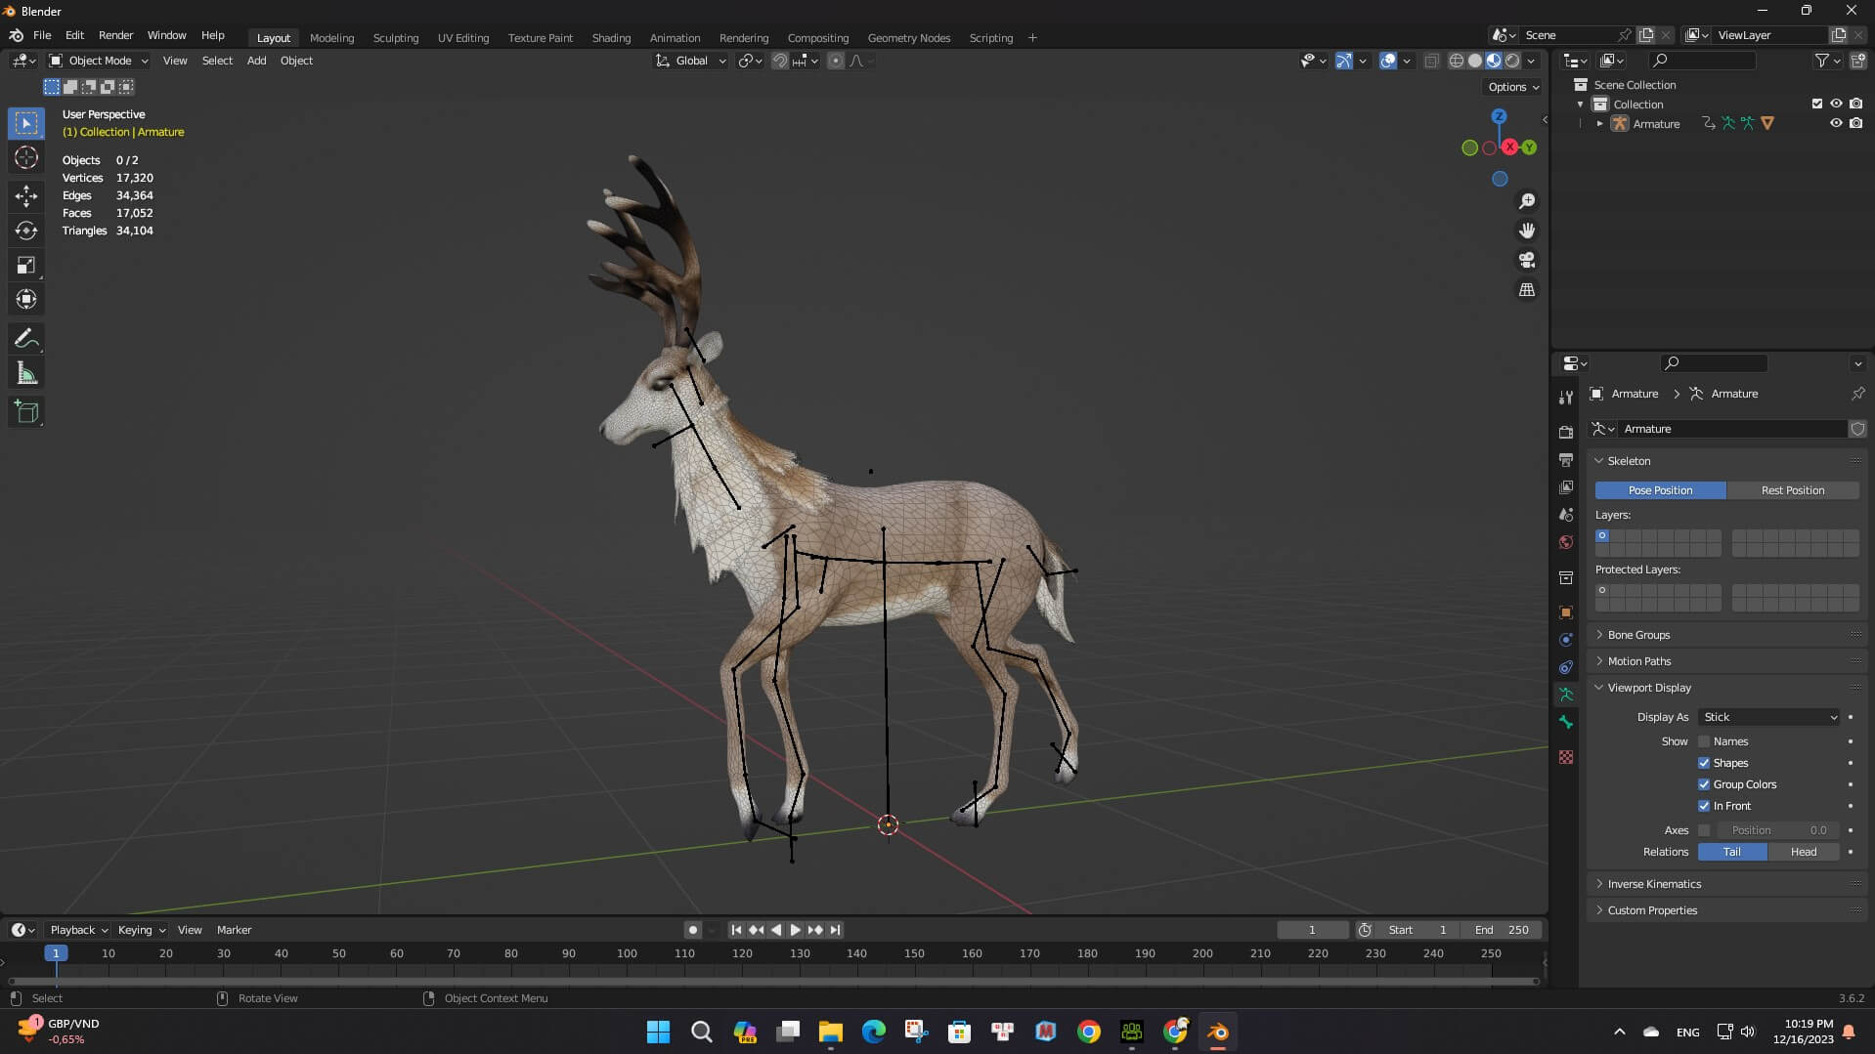Viewport: 1875px width, 1054px height.
Task: Hide Collection in viewport via eye icon
Action: 1836,104
